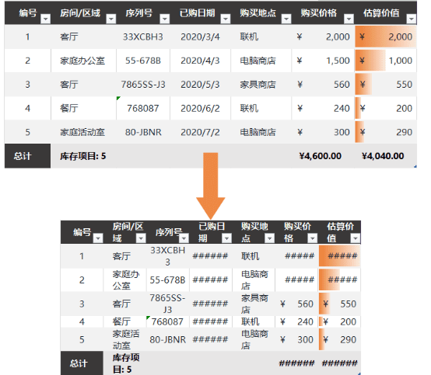The height and width of the screenshot is (375, 431).
Task: Select the 55-678B cell in the upper table
Action: [143, 61]
